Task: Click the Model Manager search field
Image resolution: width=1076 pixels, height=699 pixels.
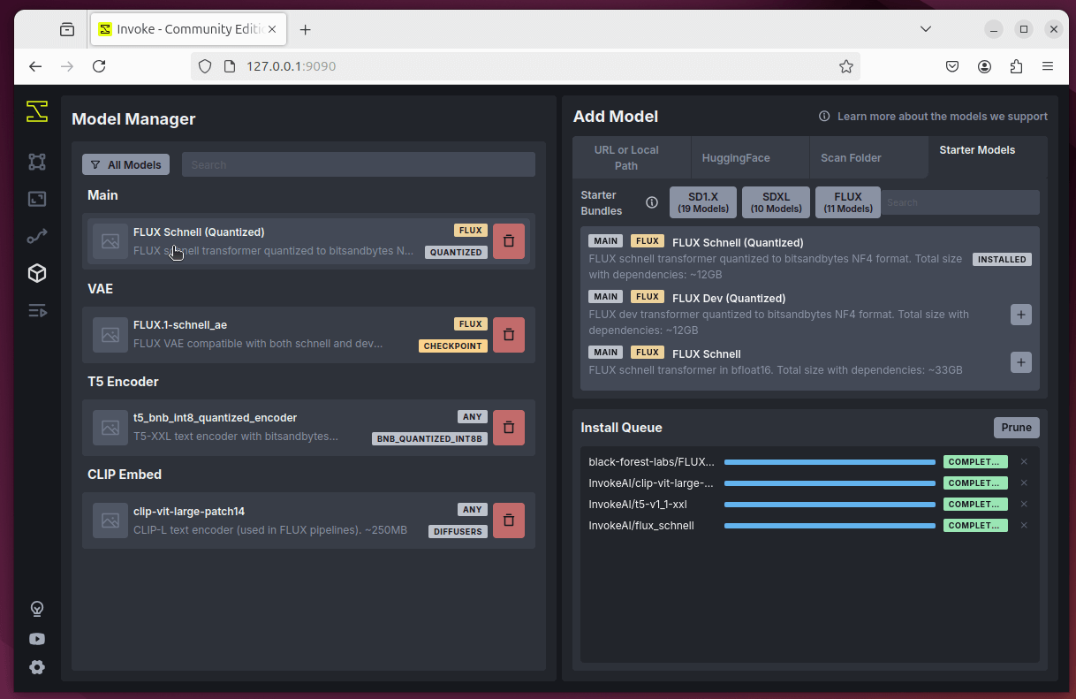Action: pyautogui.click(x=359, y=164)
